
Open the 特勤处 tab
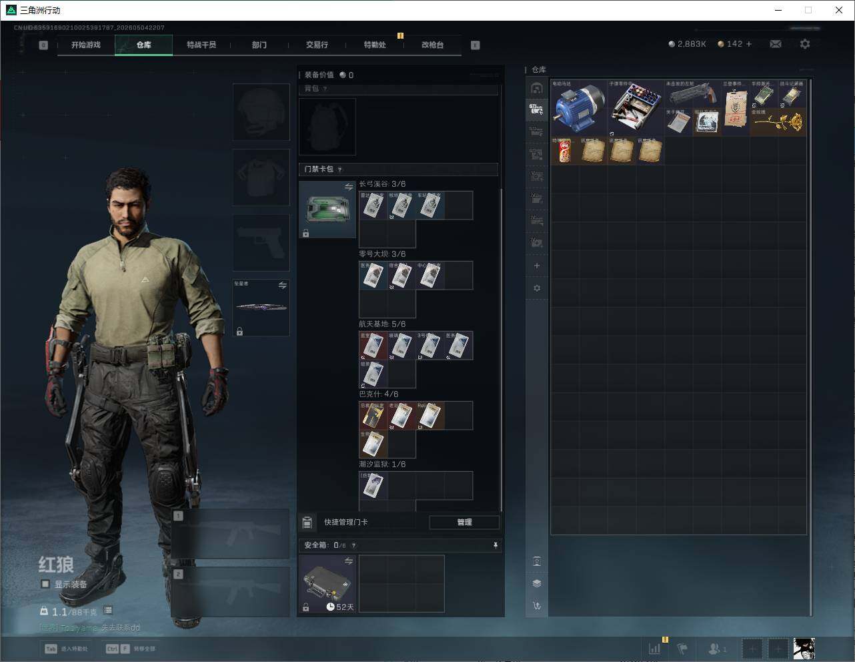pyautogui.click(x=375, y=45)
